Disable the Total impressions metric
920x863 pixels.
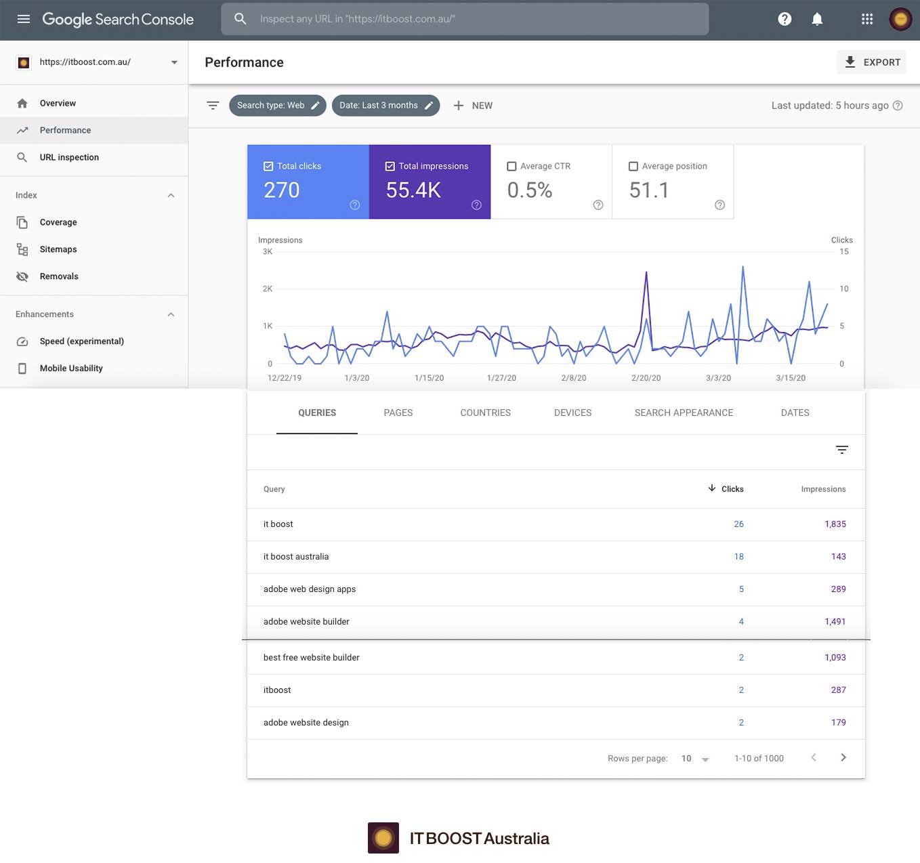[390, 165]
